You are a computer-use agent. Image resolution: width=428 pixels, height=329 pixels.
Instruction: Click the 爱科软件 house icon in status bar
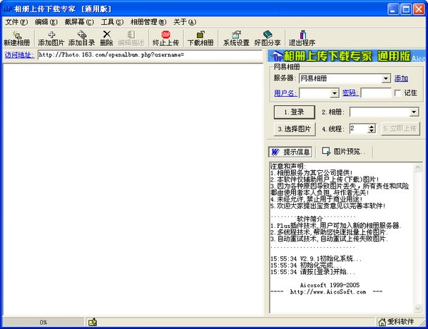coord(382,322)
